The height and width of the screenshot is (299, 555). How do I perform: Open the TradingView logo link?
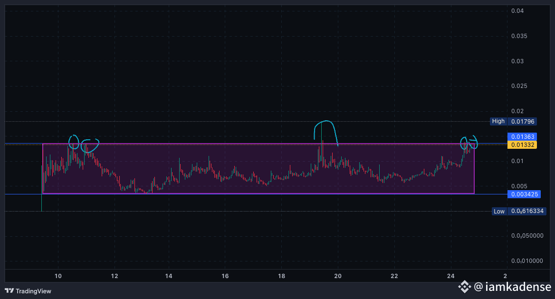(28, 291)
